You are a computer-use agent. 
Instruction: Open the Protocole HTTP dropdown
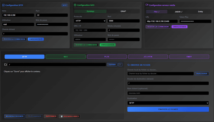point(90,21)
